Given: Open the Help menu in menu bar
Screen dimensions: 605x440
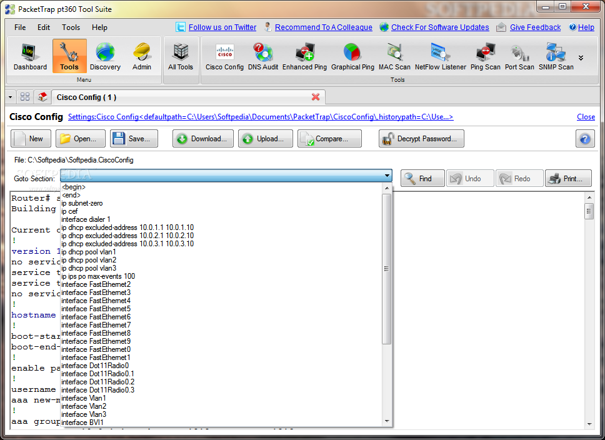Looking at the screenshot, I should click(x=99, y=27).
